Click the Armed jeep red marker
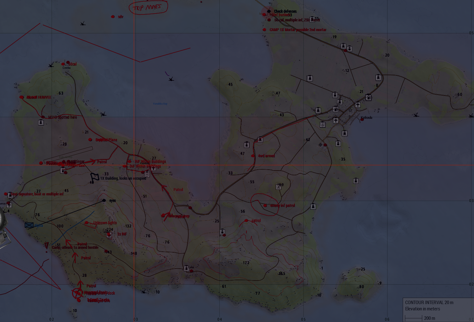 pos(163,216)
